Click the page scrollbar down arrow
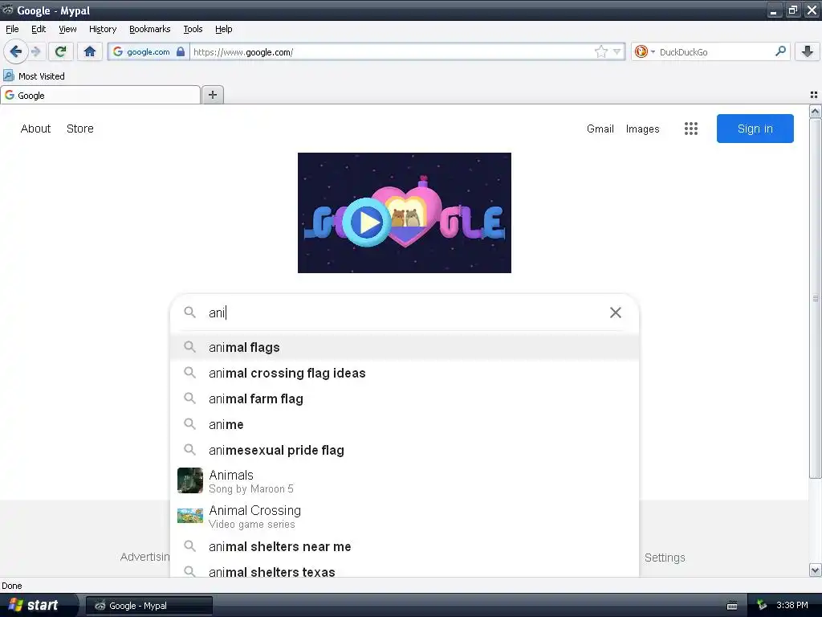 click(x=815, y=570)
